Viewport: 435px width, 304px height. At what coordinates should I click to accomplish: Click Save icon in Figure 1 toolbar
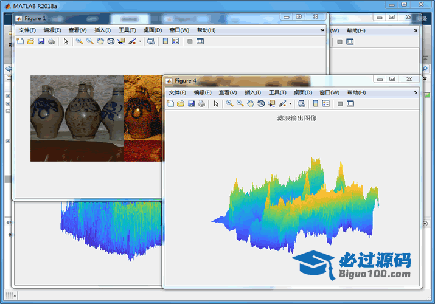pos(41,41)
